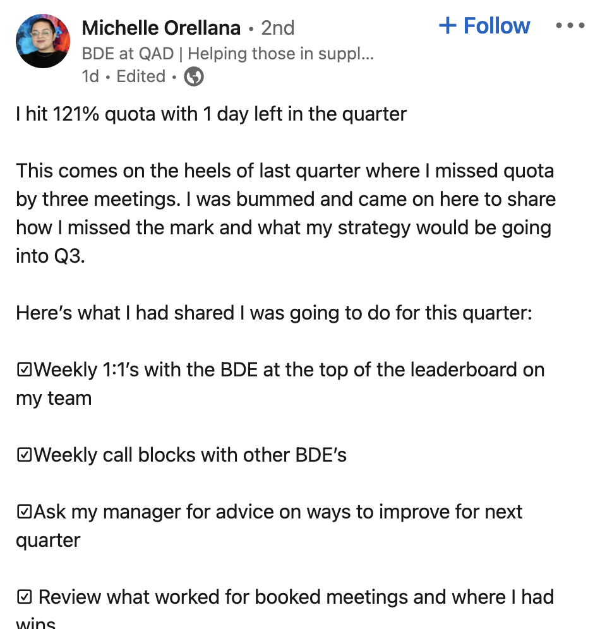This screenshot has height=629, width=600.
Task: Click the "I hit 121% quota" opening line
Action: click(x=212, y=114)
